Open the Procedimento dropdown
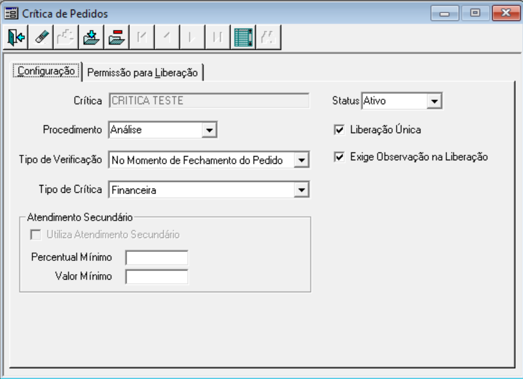This screenshot has height=379, width=523. tap(209, 130)
